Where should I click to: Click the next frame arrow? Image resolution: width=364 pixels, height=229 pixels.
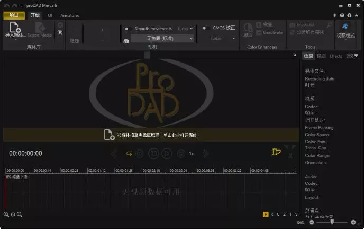[206, 154]
